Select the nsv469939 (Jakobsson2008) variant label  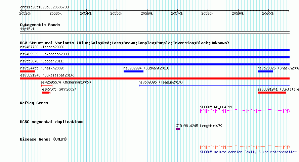(x=45, y=54)
